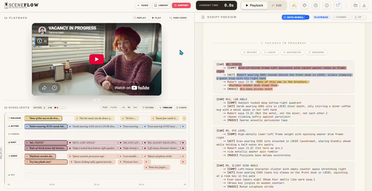The width and height of the screenshot is (372, 191).
Task: Click the Play button above video
Action: click(x=156, y=18)
